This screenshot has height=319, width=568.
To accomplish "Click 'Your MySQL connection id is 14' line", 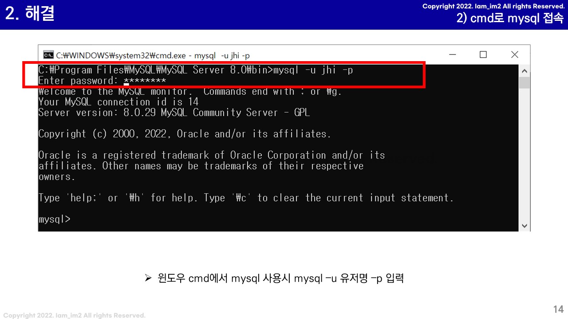I will (x=118, y=102).
